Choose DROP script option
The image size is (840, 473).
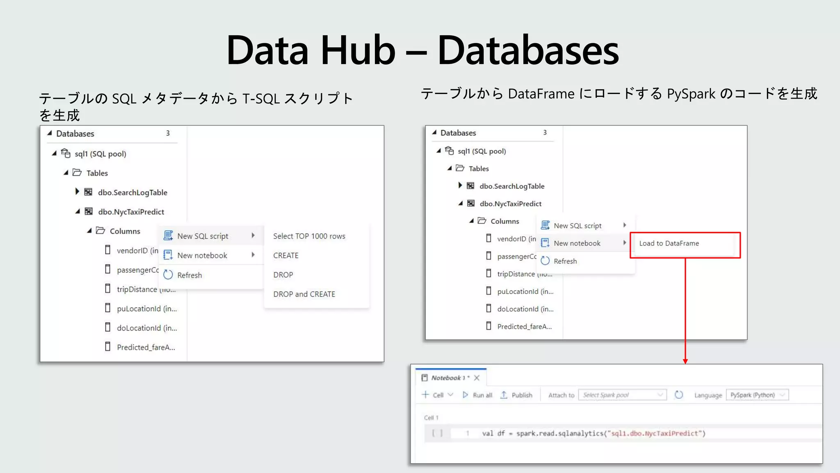[283, 275]
